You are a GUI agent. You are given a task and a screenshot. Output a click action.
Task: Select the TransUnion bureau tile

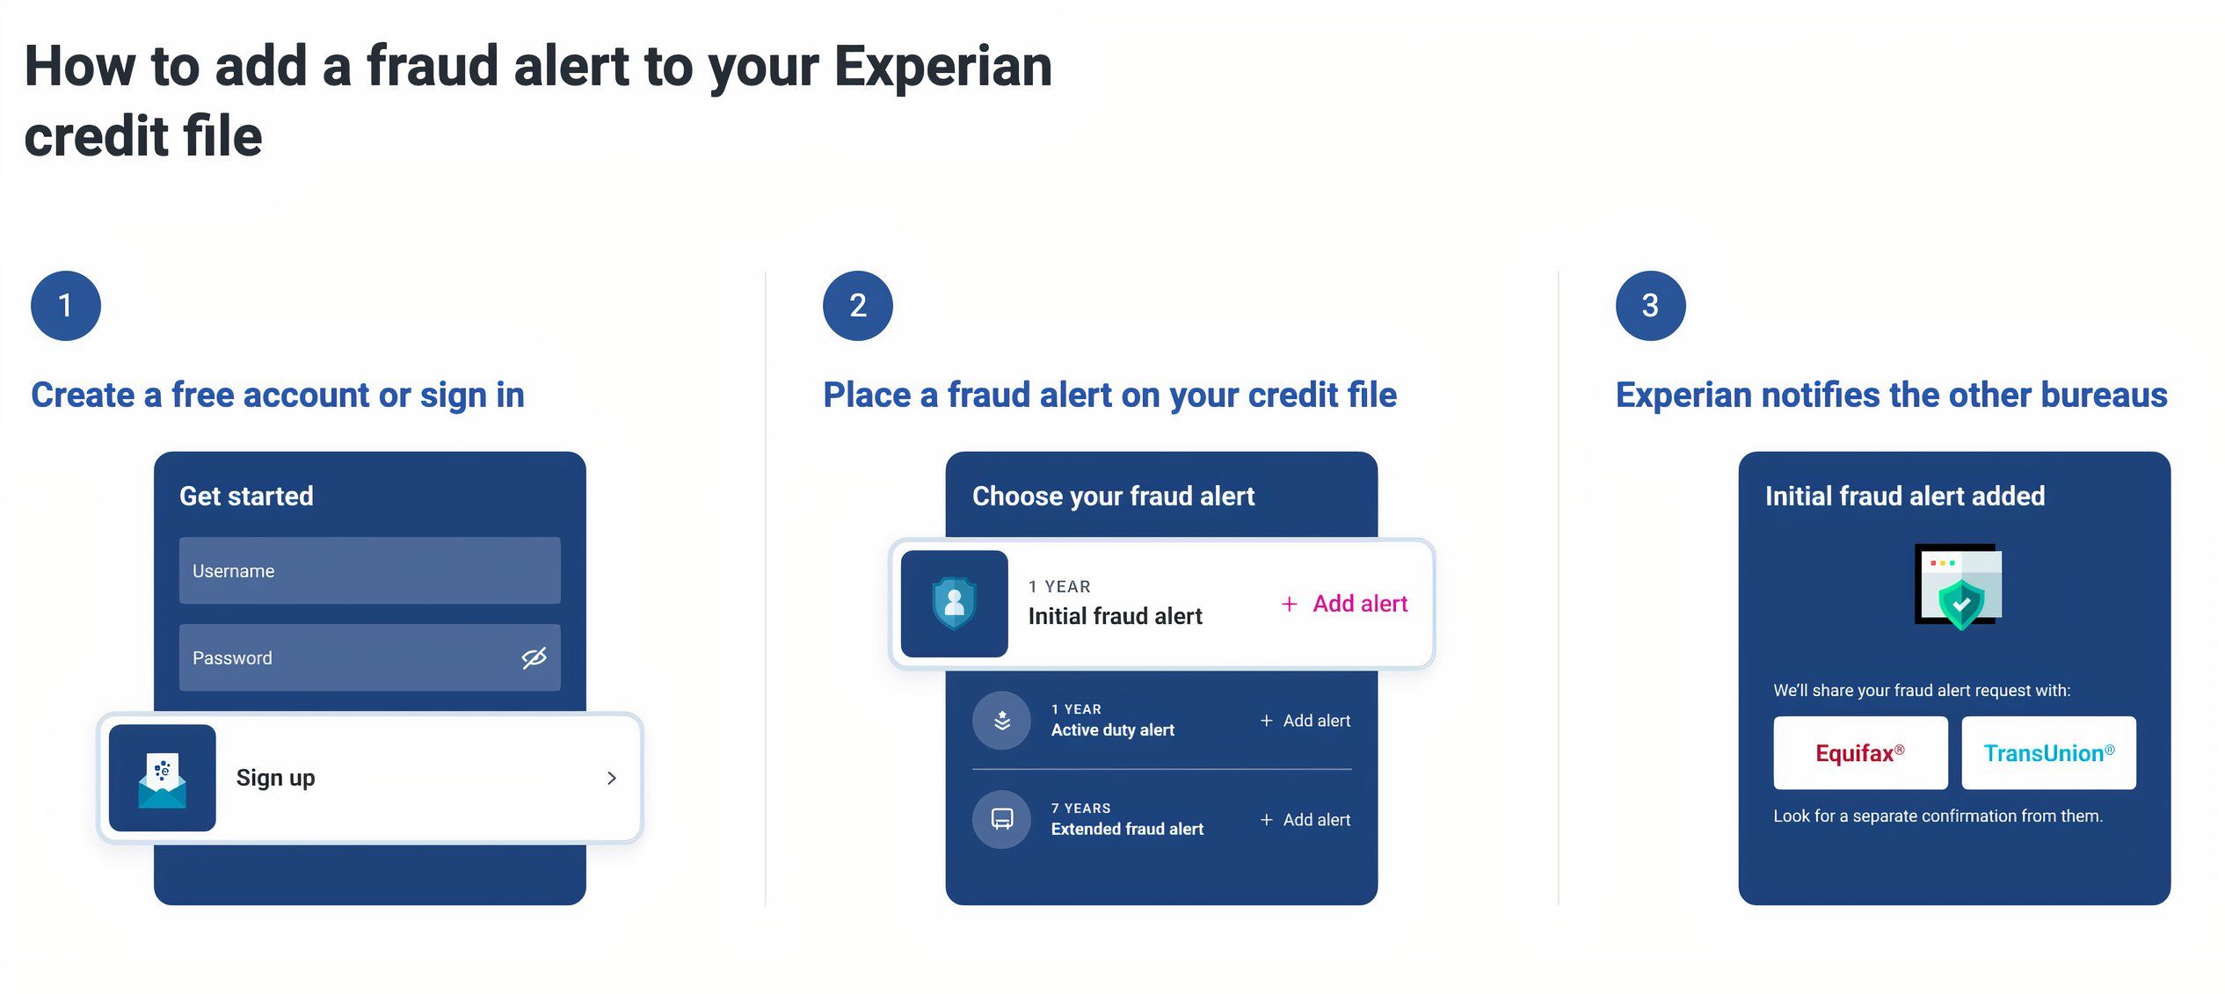tap(2048, 753)
